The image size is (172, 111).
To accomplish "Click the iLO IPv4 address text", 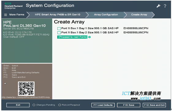I will 17,32.
